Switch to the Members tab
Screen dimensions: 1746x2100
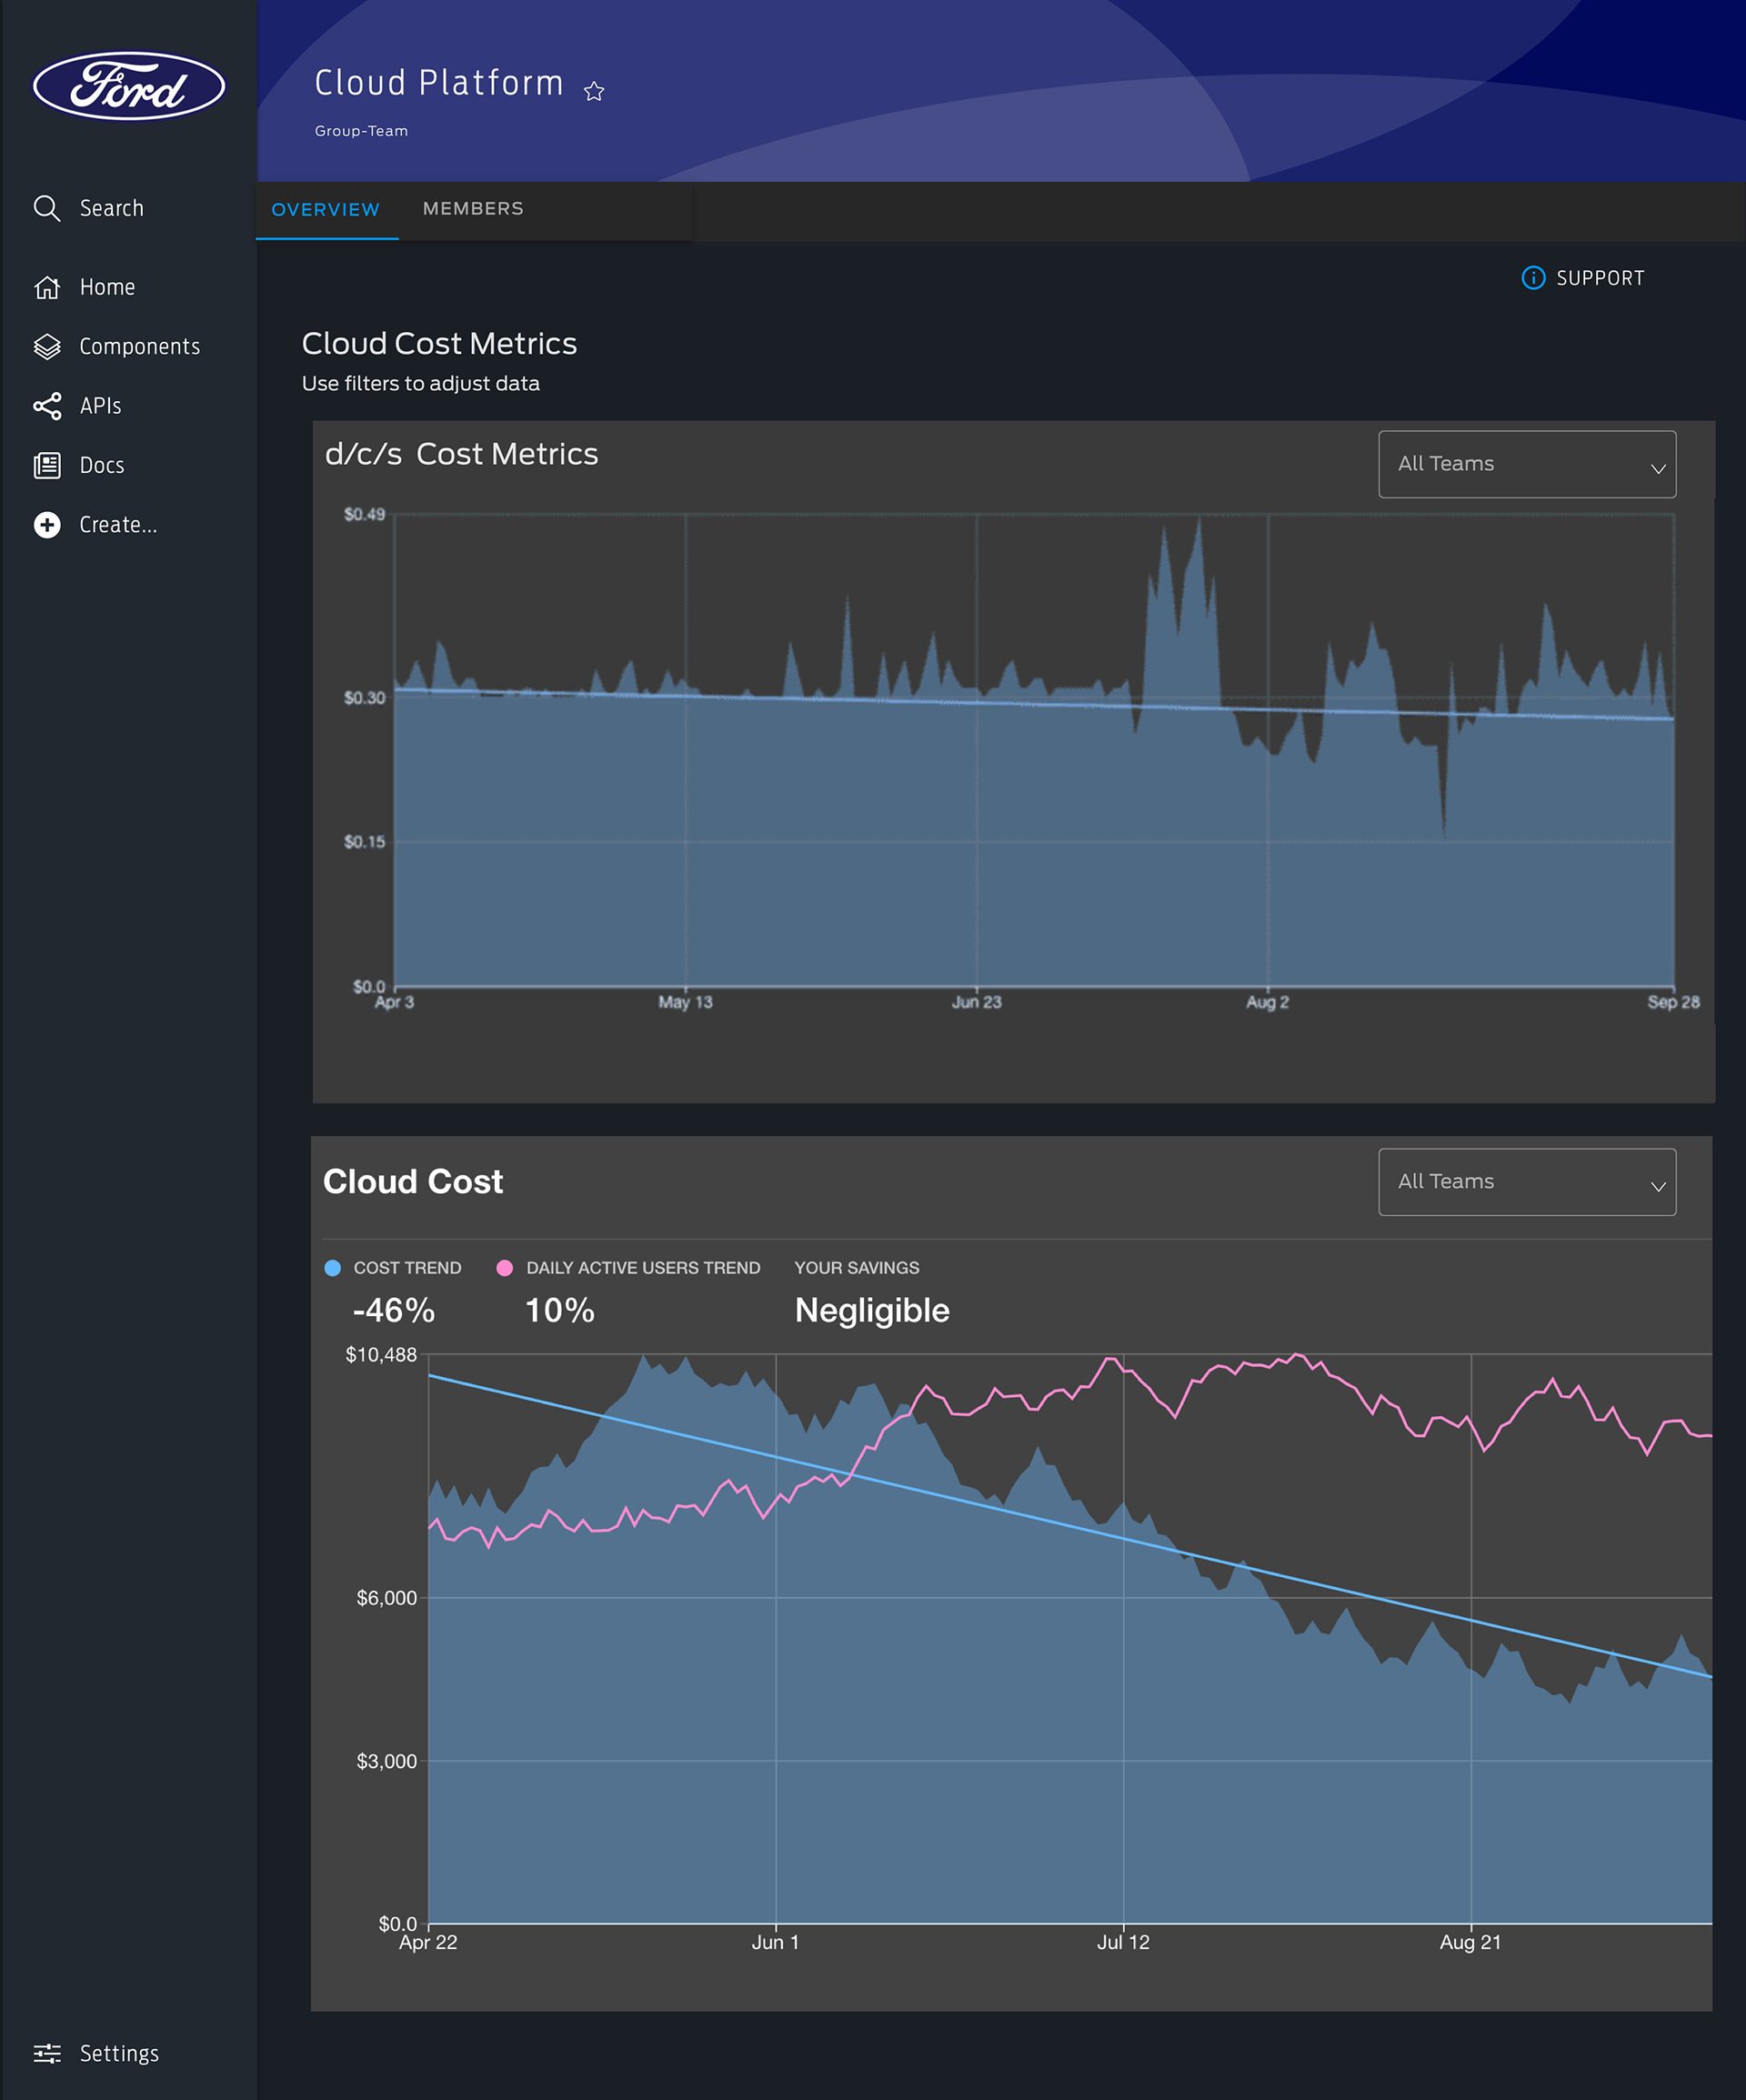click(x=473, y=208)
